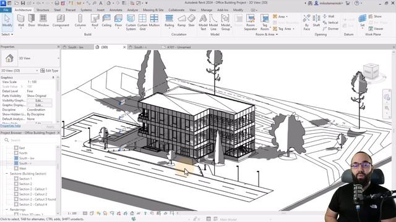Switch to the Annotate ribbon tab
The width and height of the screenshot is (396, 222).
click(116, 10)
